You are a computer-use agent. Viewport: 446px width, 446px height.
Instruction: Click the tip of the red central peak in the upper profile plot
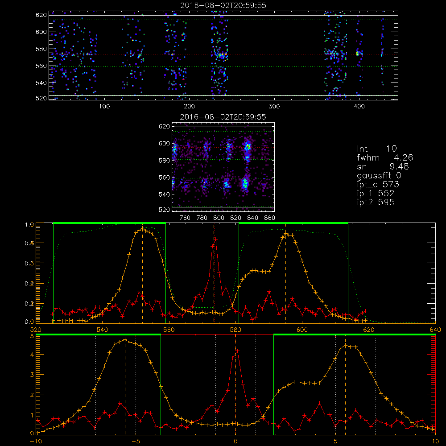tap(216, 239)
